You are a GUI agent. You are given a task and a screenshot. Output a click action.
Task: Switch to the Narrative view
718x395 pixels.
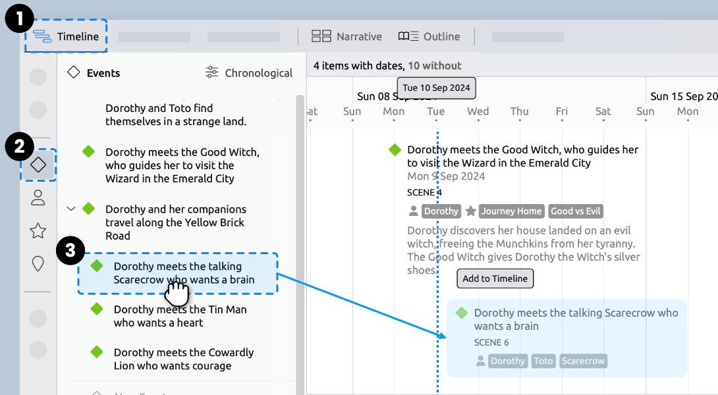[x=346, y=36]
